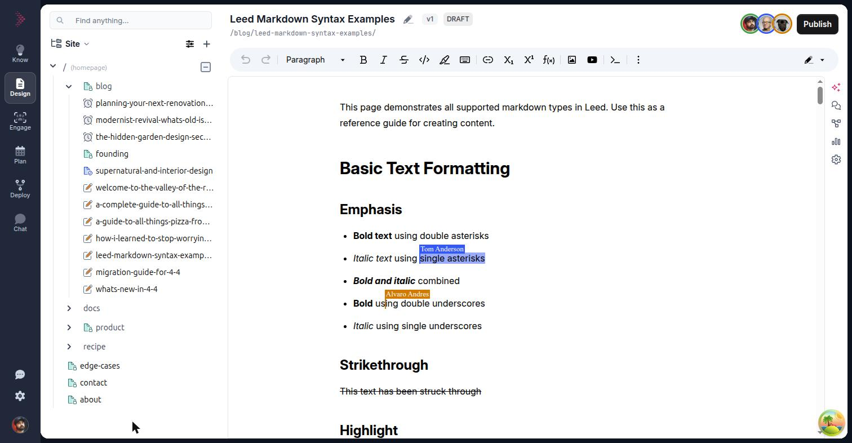Toggle keyboard key formatting
The height and width of the screenshot is (443, 852).
click(465, 60)
